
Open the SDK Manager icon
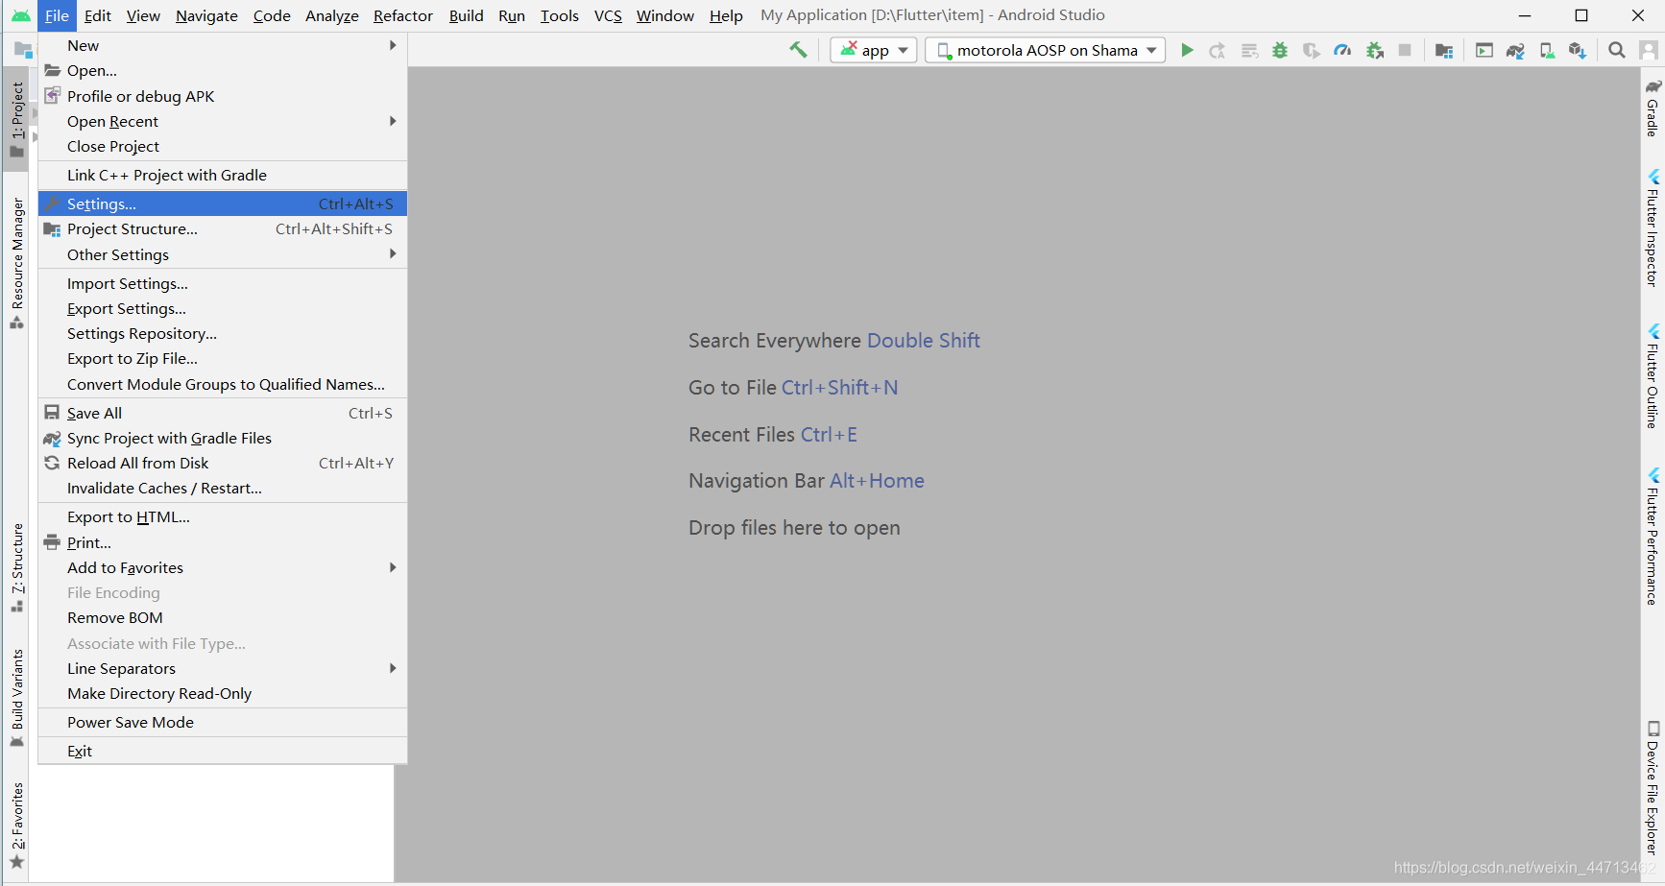click(x=1578, y=50)
